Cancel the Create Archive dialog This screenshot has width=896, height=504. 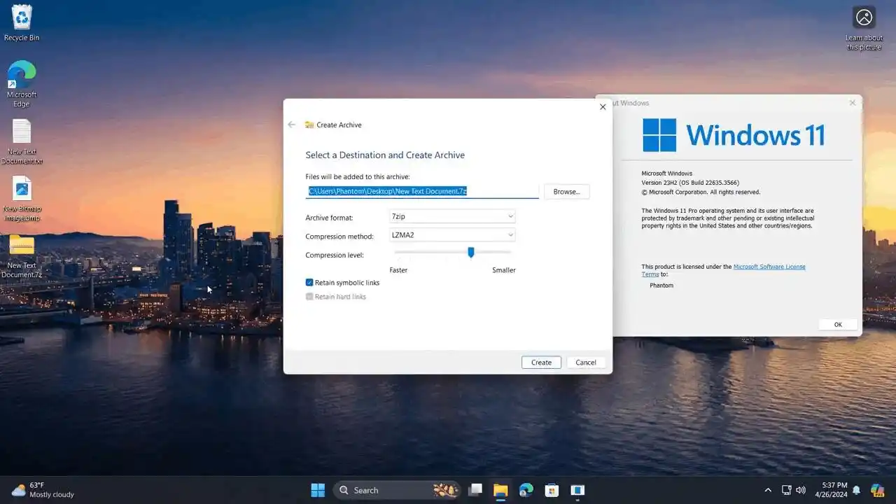pyautogui.click(x=586, y=363)
